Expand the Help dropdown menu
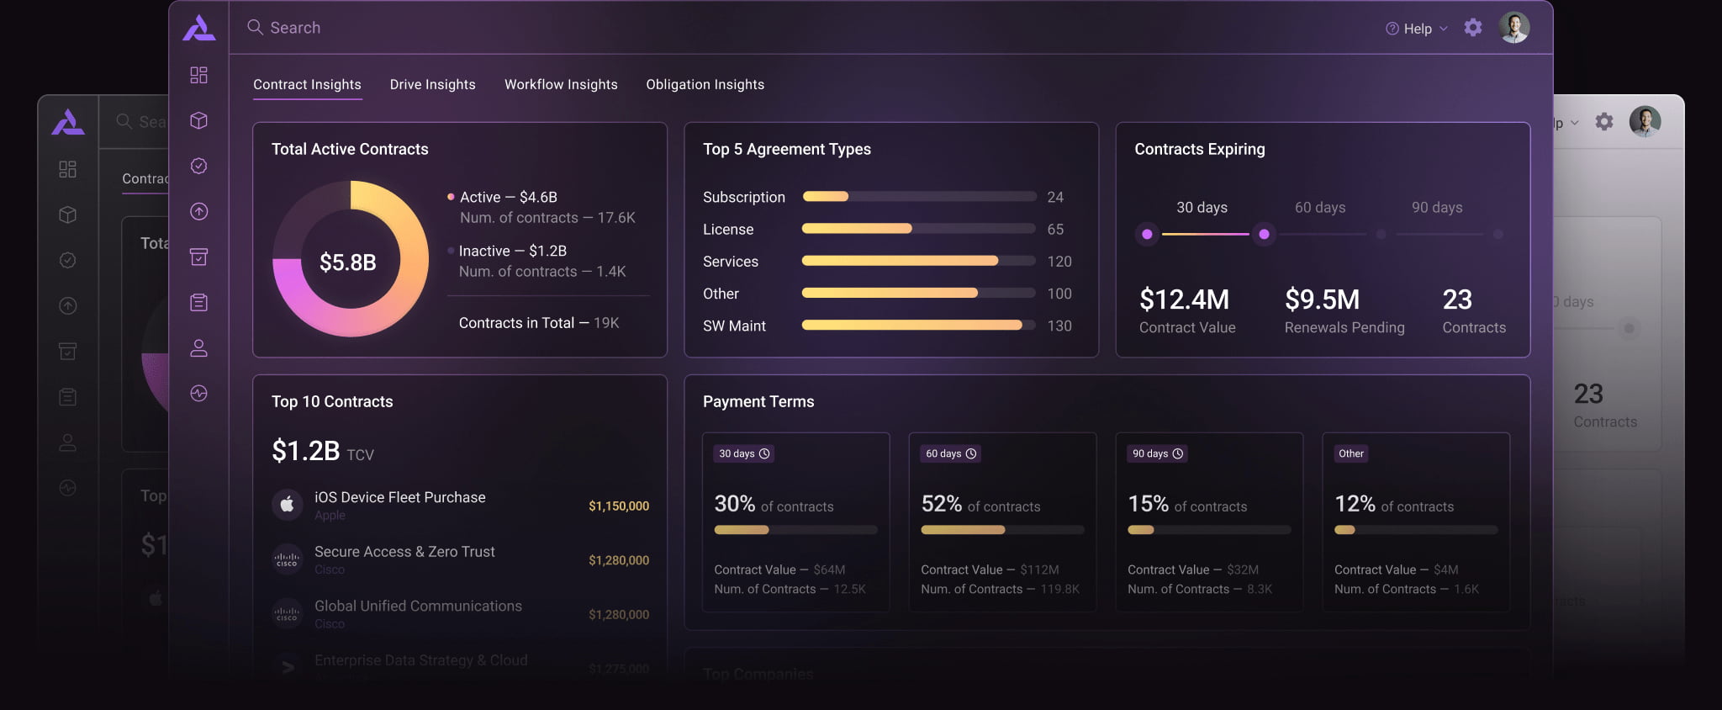 point(1417,29)
